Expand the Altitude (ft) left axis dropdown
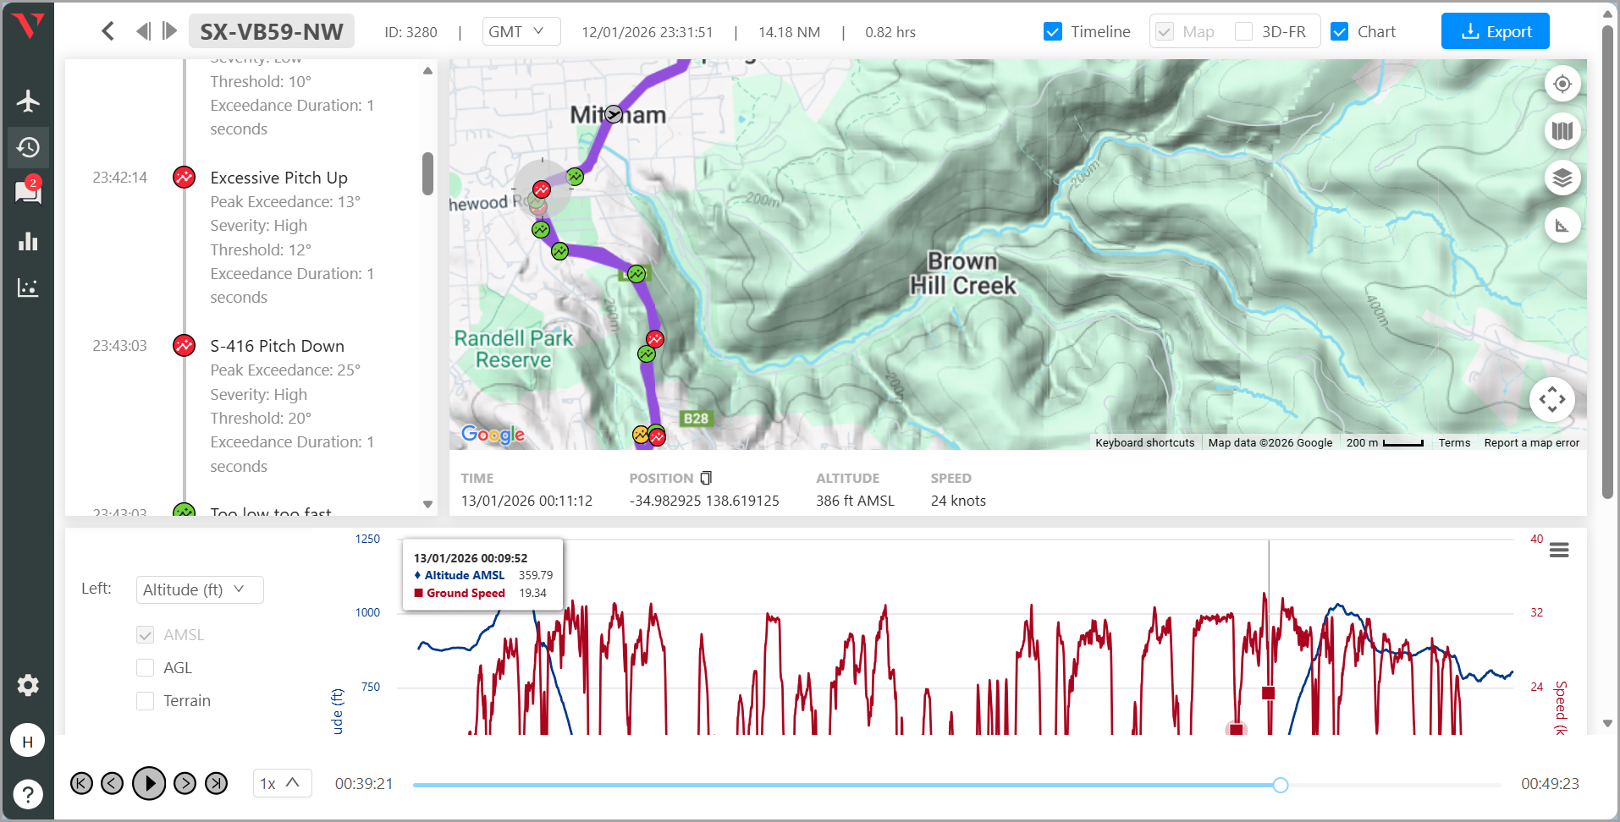 click(x=200, y=589)
